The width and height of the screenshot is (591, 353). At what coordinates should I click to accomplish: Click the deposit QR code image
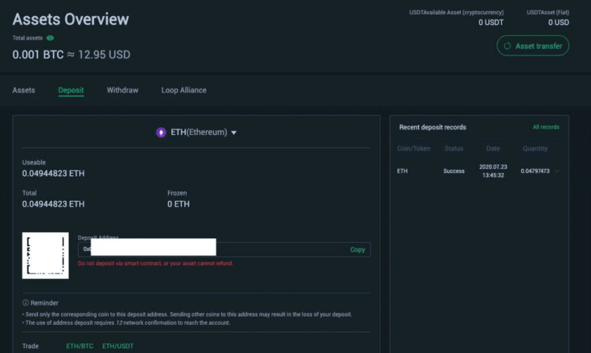(x=45, y=256)
